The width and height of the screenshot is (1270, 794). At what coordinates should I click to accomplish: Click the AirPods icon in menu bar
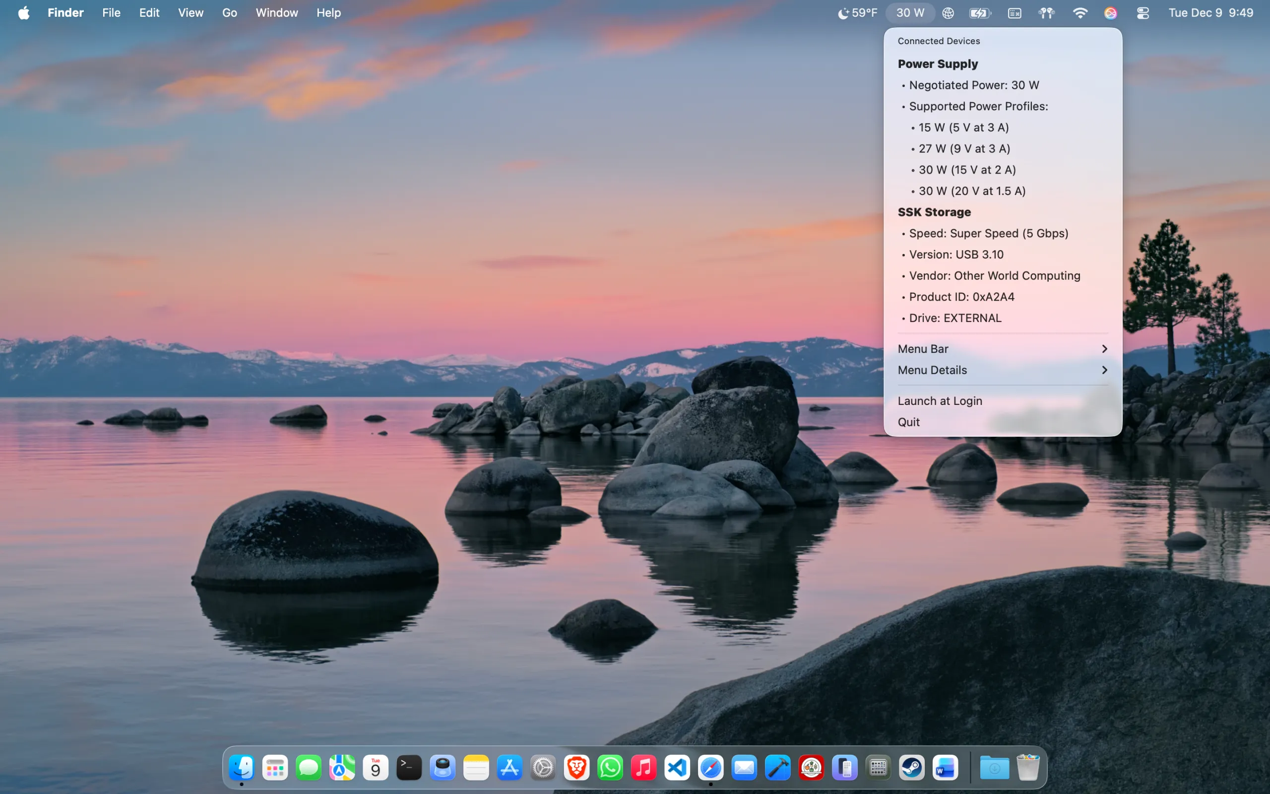[x=1046, y=12]
